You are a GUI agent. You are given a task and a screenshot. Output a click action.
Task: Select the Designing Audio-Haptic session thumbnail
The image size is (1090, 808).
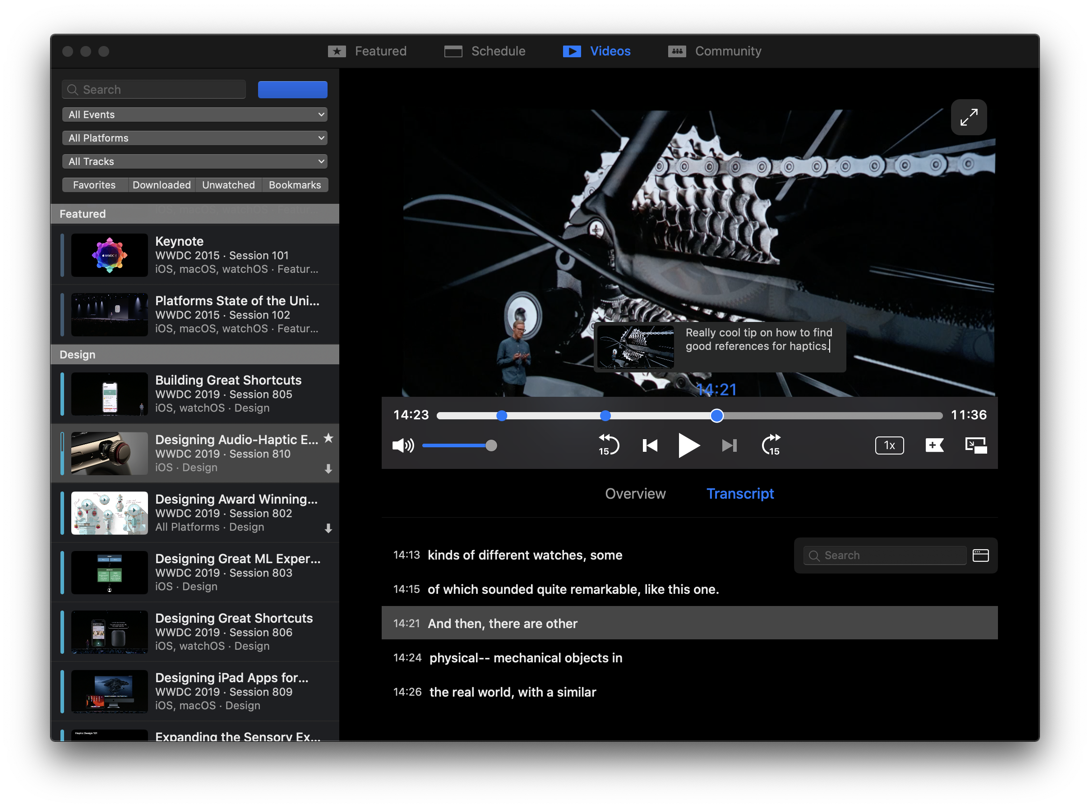coord(108,452)
